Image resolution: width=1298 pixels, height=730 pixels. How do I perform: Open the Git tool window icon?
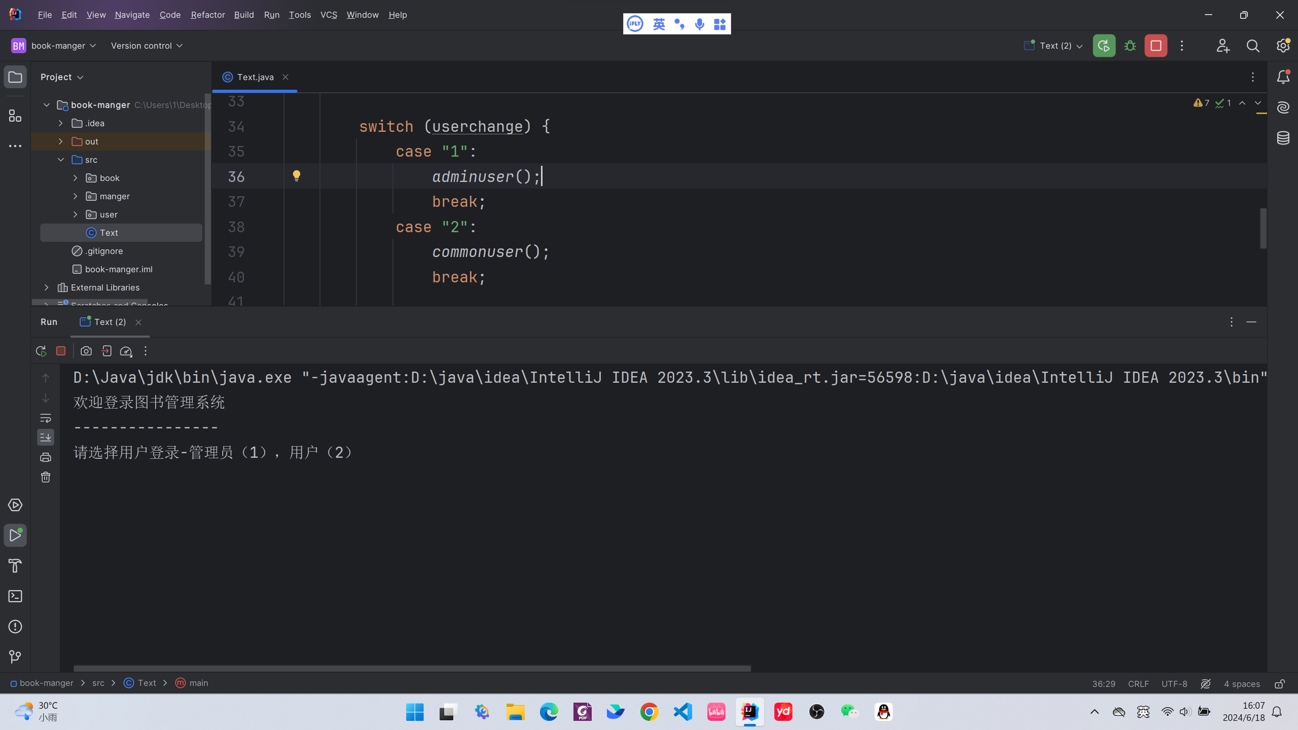click(x=15, y=657)
